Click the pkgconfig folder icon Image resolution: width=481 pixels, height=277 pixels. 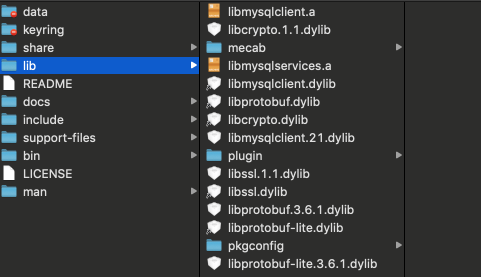click(x=214, y=245)
